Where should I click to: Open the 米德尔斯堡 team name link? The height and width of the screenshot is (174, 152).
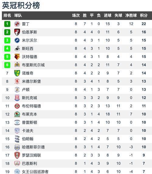point(31,81)
